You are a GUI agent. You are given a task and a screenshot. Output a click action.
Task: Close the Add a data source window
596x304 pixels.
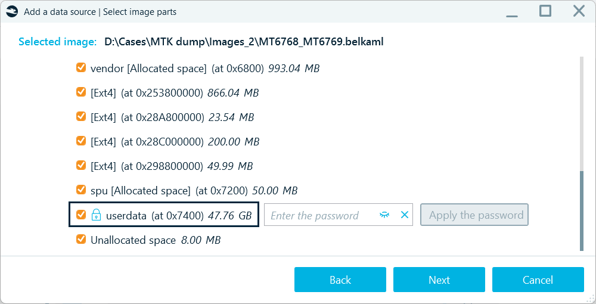tap(579, 11)
